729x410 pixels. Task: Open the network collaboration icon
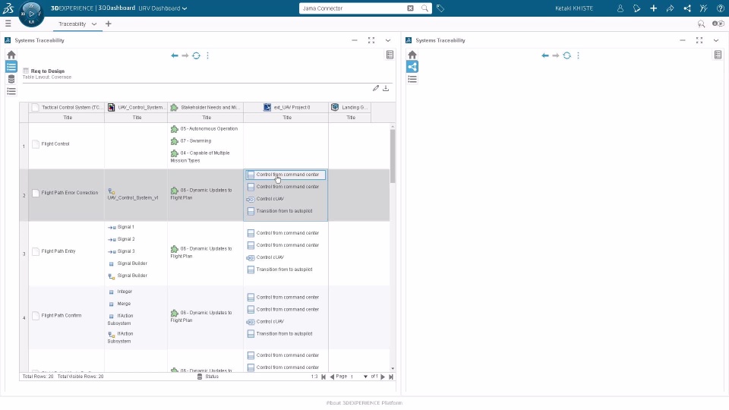coord(686,8)
